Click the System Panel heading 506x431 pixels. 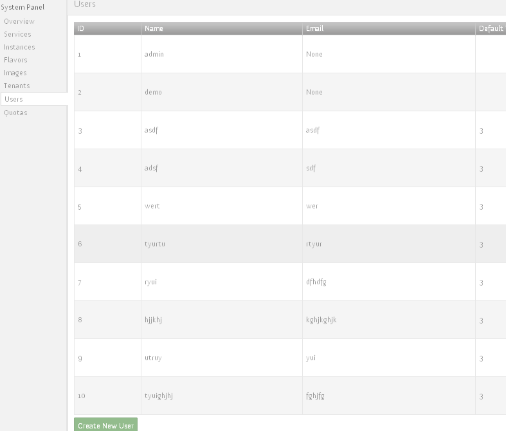tap(23, 8)
